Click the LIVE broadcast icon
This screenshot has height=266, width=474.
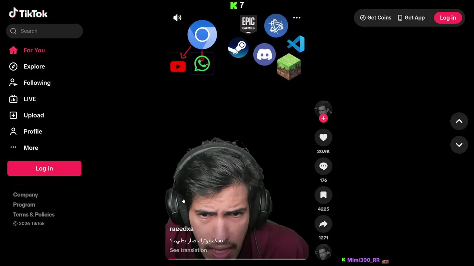pyautogui.click(x=13, y=99)
